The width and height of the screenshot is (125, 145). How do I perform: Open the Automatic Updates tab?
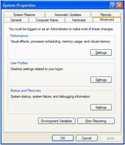tap(68, 15)
